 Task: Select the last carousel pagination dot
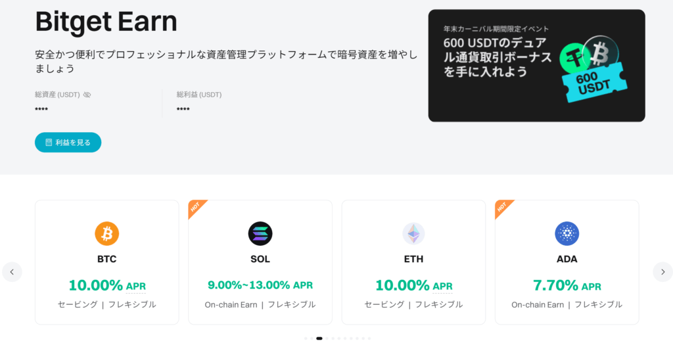click(369, 338)
